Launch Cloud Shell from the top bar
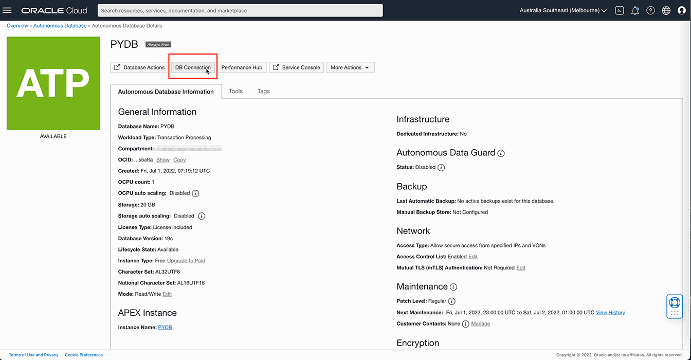The width and height of the screenshot is (691, 360). [x=620, y=10]
